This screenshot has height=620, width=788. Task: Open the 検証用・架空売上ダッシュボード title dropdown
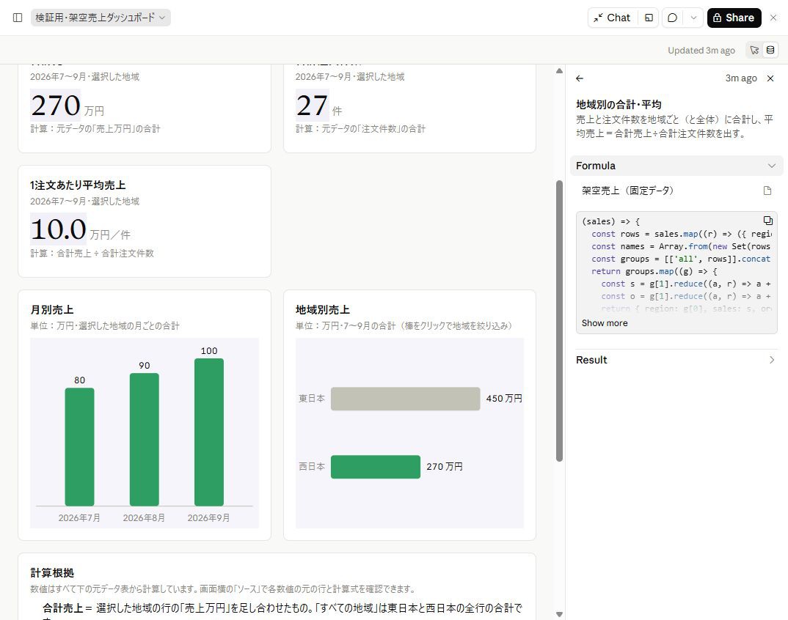tap(101, 18)
